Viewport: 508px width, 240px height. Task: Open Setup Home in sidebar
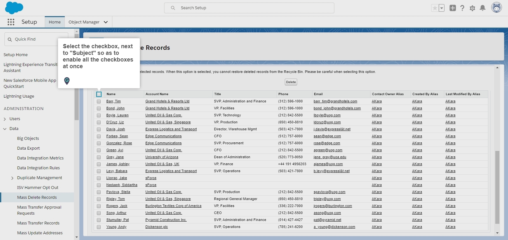point(16,55)
